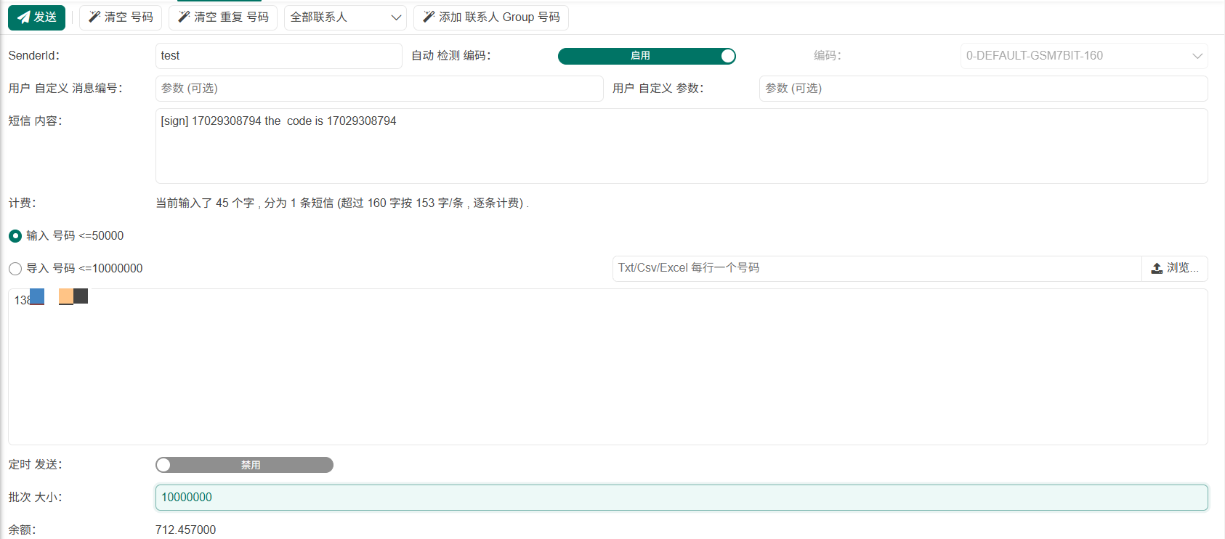
Task: Enable the 定时 发送 switch
Action: click(x=244, y=465)
